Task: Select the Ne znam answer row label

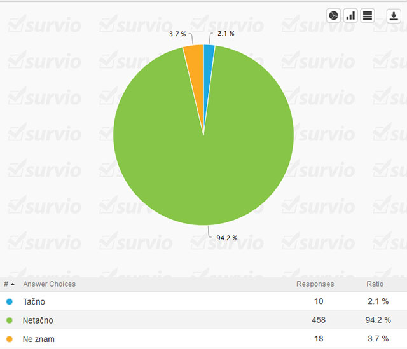Action: click(38, 339)
